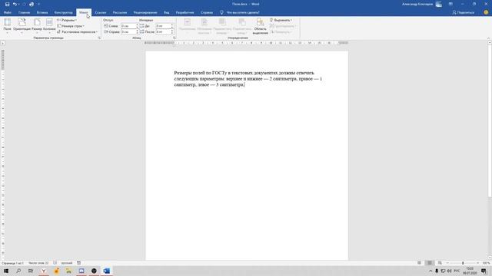Open Yandex browser from taskbar
The image size is (492, 276).
(x=44, y=271)
